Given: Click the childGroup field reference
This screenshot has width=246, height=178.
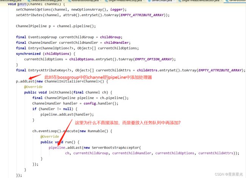Looking at the screenshot, I should pos(110,37).
